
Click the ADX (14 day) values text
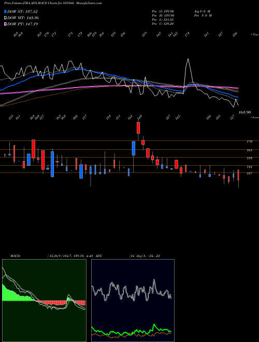tap(145, 256)
